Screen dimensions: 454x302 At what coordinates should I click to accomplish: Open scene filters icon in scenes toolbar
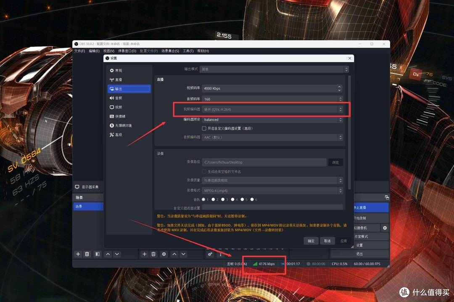[97, 254]
